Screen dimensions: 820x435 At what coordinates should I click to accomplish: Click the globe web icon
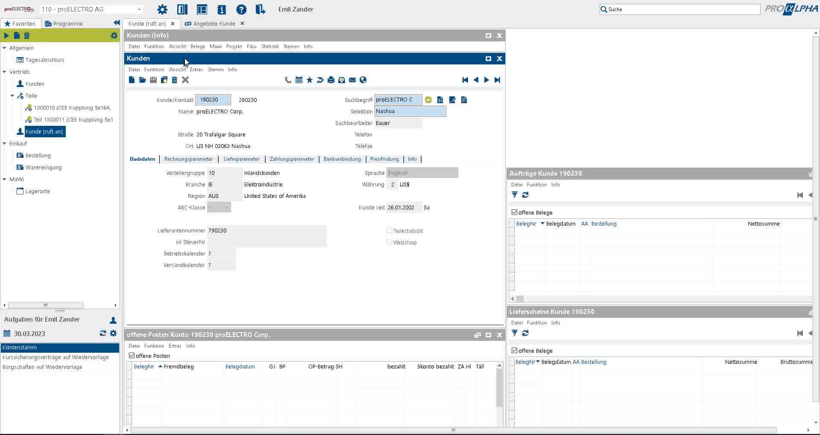pyautogui.click(x=363, y=80)
